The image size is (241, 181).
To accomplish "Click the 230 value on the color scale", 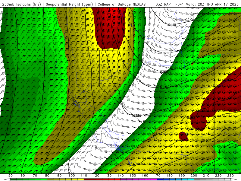I will coord(231,176).
